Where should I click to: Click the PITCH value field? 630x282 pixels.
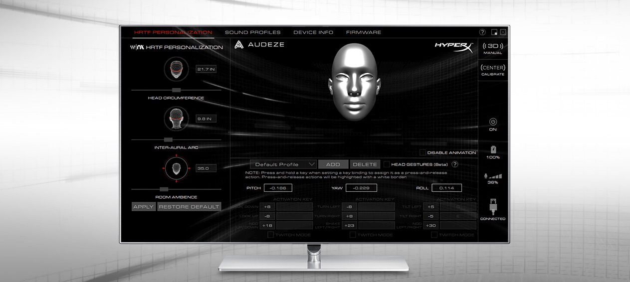[278, 188]
